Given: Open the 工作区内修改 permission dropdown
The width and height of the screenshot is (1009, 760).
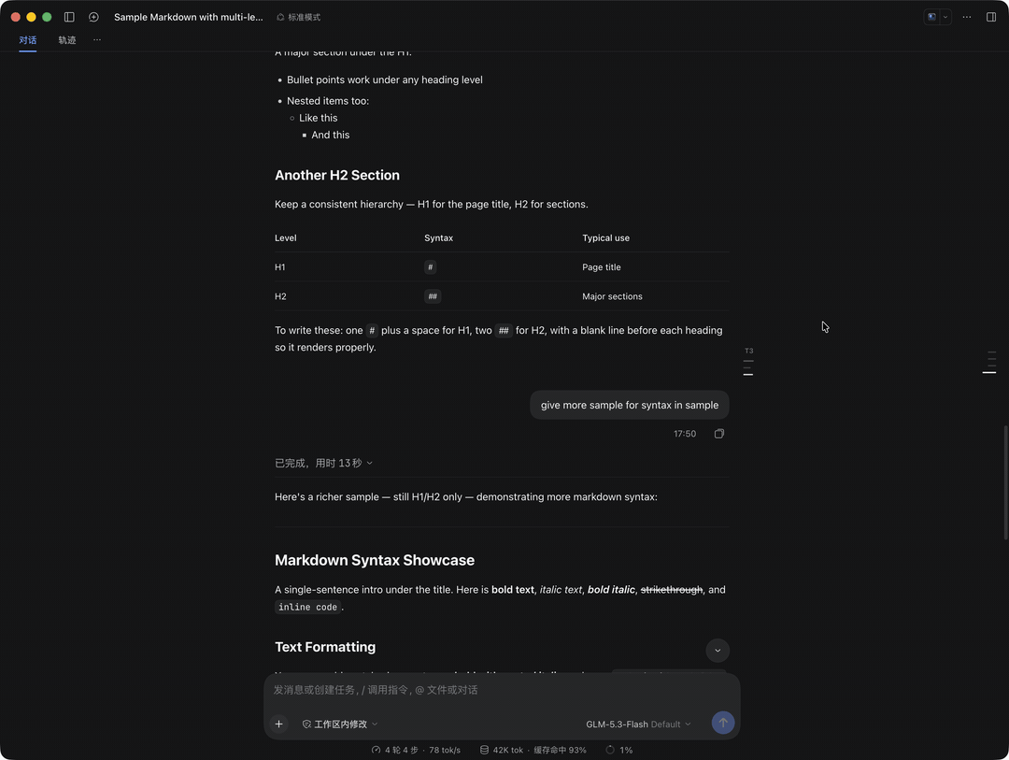Looking at the screenshot, I should point(340,724).
